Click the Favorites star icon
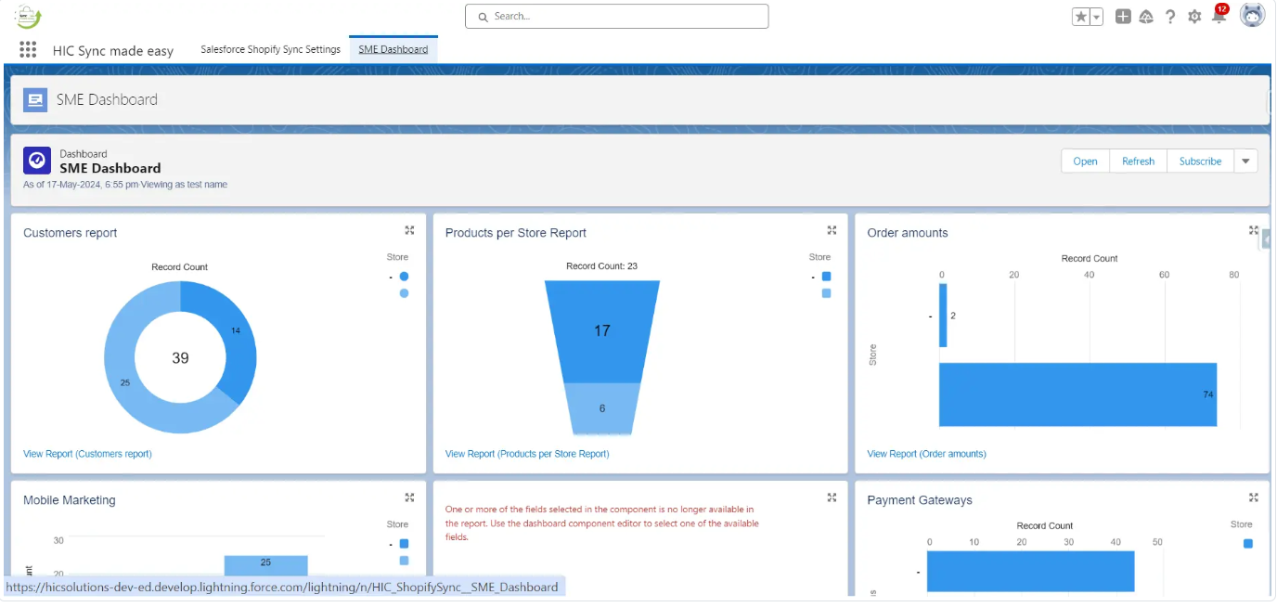 [x=1080, y=17]
